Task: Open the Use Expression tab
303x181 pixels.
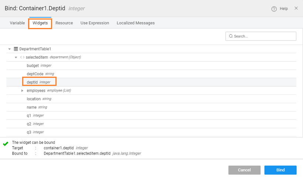Action: [95, 23]
